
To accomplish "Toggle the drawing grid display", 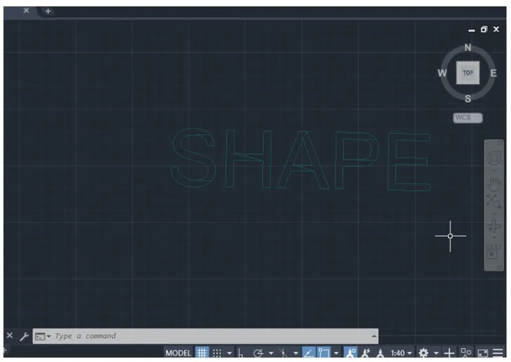I will [x=202, y=352].
